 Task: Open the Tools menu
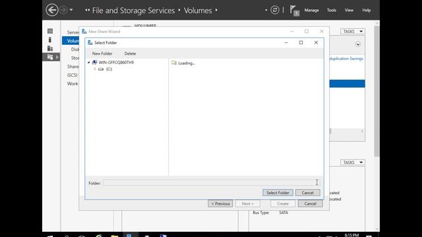point(331,11)
